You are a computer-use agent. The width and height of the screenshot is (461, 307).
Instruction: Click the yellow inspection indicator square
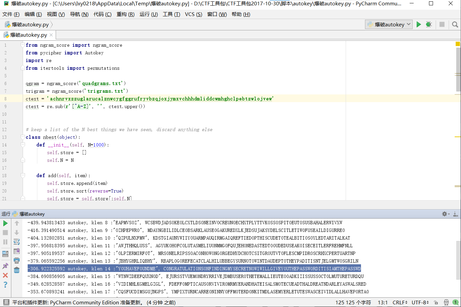[x=458, y=44]
